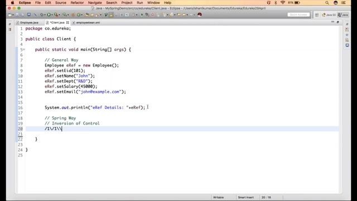The image size is (357, 201).
Task: Collapse the main method fold at line 5
Action: pos(24,50)
